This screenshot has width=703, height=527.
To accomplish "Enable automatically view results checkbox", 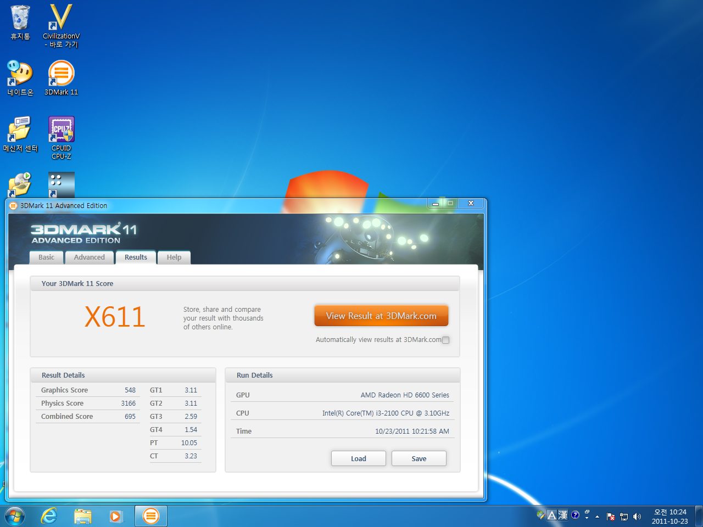I will [x=446, y=340].
